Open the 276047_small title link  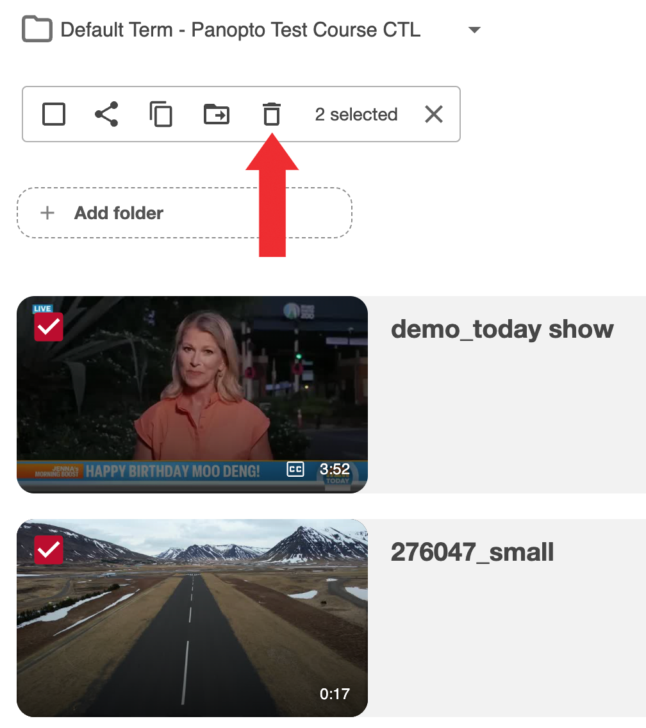[472, 552]
